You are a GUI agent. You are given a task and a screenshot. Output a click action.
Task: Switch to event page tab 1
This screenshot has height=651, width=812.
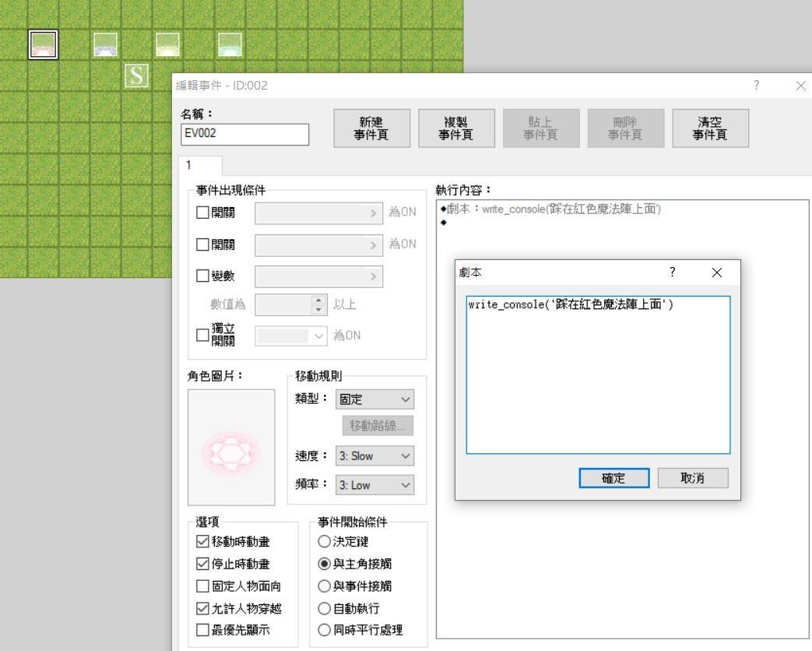click(x=200, y=165)
